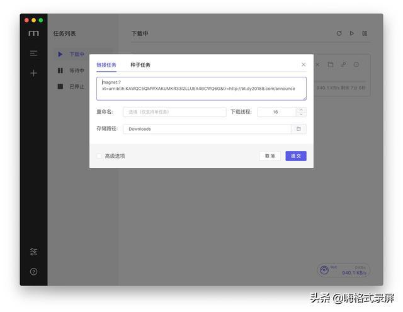Image resolution: width=403 pixels, height=312 pixels.
Task: Click the magnet link text area
Action: pos(201,89)
